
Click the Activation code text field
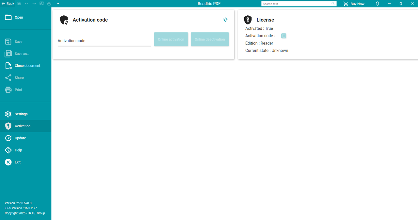coord(104,41)
